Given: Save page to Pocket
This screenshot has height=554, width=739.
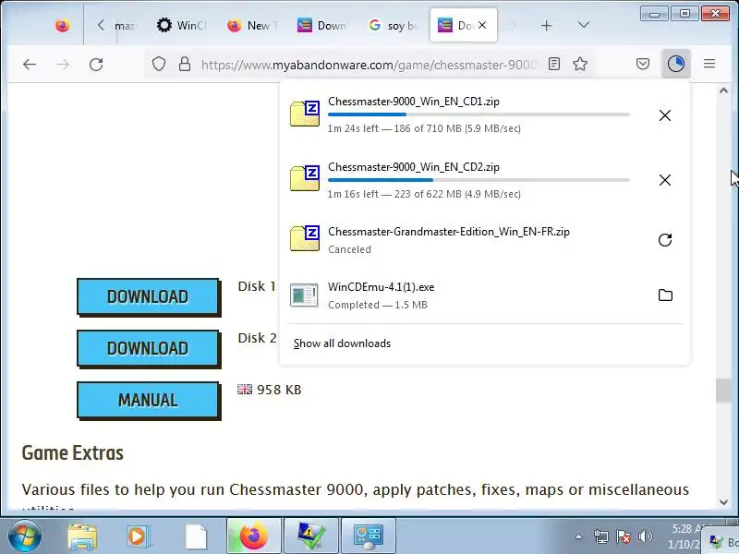Looking at the screenshot, I should [643, 64].
